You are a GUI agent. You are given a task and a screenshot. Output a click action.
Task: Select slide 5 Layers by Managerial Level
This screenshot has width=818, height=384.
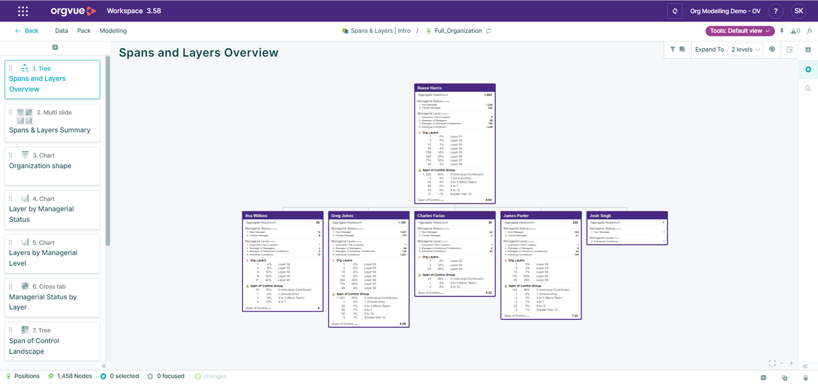pos(52,254)
